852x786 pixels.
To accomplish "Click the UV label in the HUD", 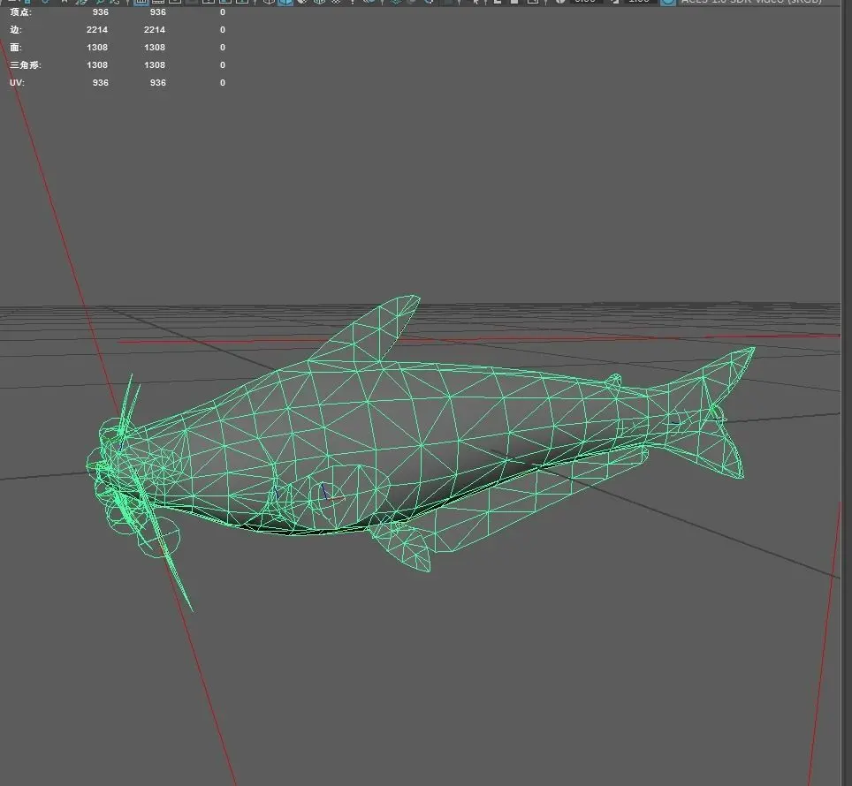I will (x=17, y=82).
